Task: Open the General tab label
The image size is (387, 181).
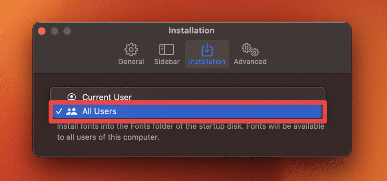Action: (131, 62)
